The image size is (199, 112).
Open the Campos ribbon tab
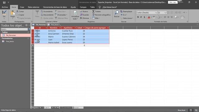pos(83,7)
